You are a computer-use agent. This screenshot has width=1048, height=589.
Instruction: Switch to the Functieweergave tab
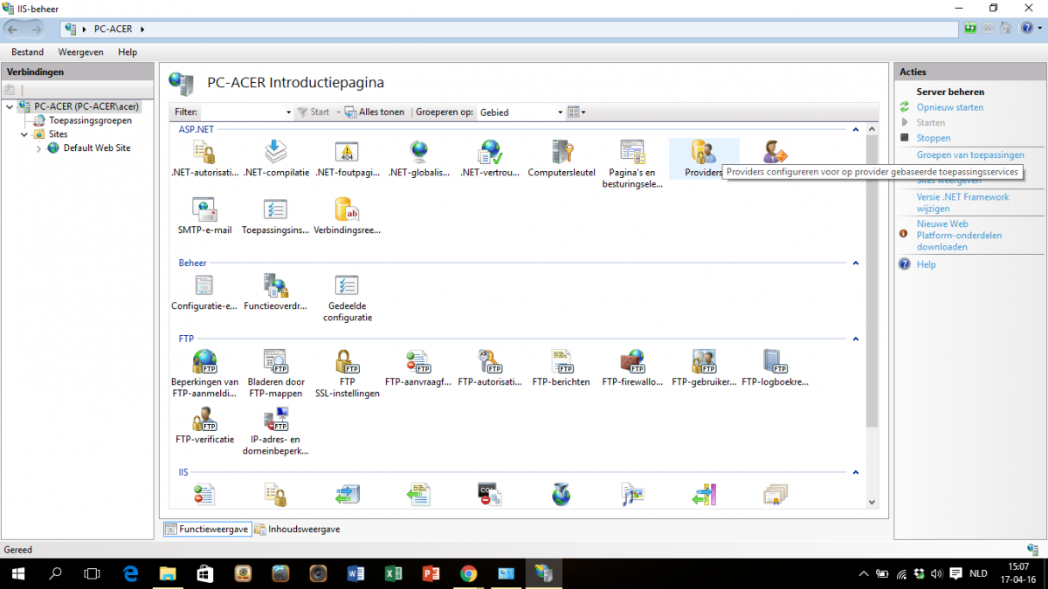(207, 529)
